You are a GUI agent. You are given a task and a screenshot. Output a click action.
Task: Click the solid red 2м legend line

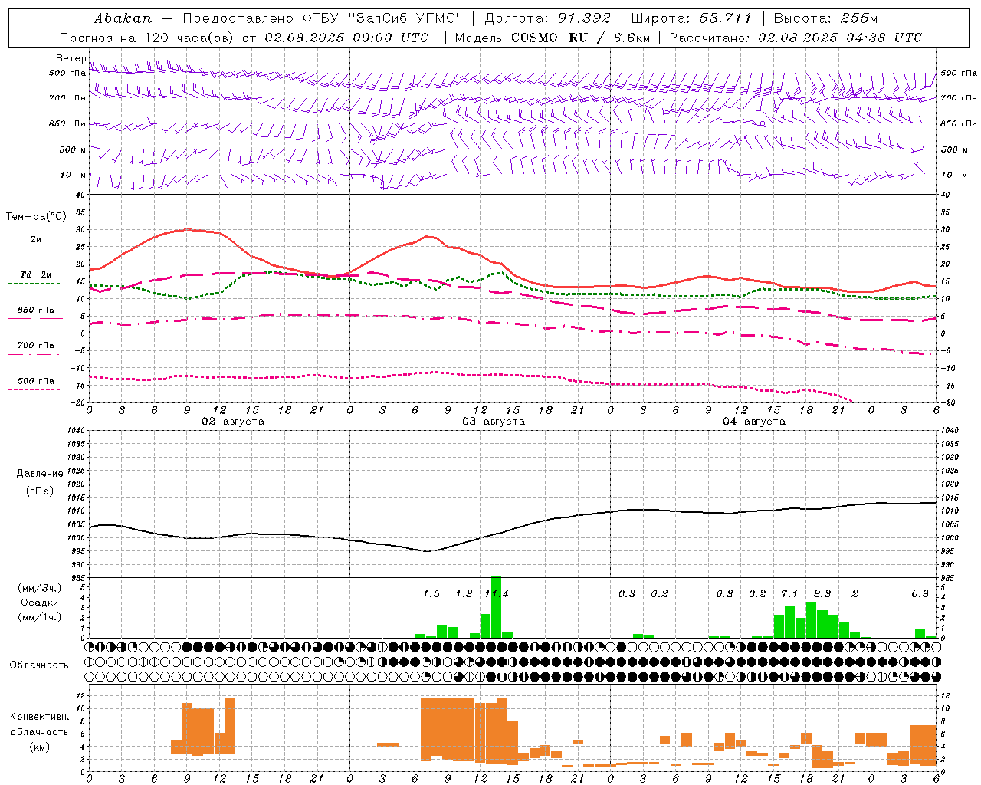click(35, 248)
